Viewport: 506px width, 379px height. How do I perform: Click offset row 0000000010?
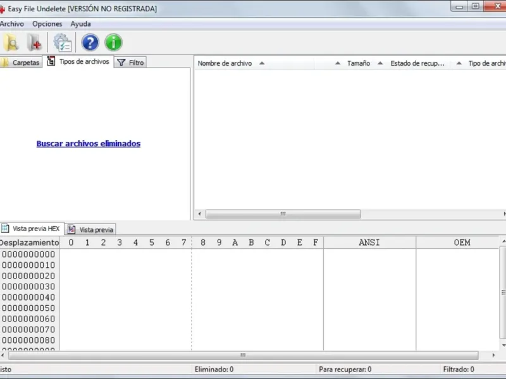tap(28, 265)
